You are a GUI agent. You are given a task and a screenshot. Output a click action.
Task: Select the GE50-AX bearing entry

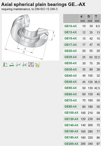click(x=70, y=88)
